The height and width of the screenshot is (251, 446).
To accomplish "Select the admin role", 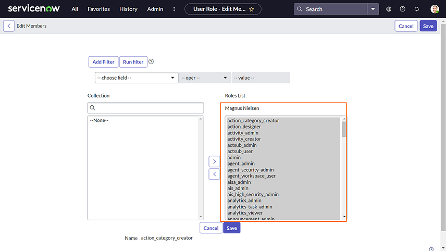I will coord(283,157).
